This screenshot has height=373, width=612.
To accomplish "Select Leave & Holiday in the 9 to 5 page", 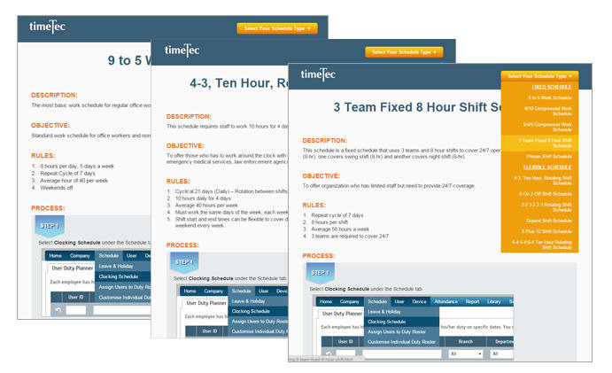I will (122, 266).
